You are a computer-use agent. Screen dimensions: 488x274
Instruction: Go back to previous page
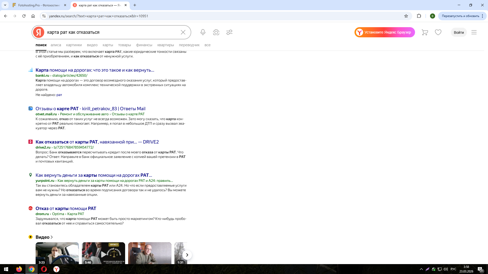[x=6, y=16]
